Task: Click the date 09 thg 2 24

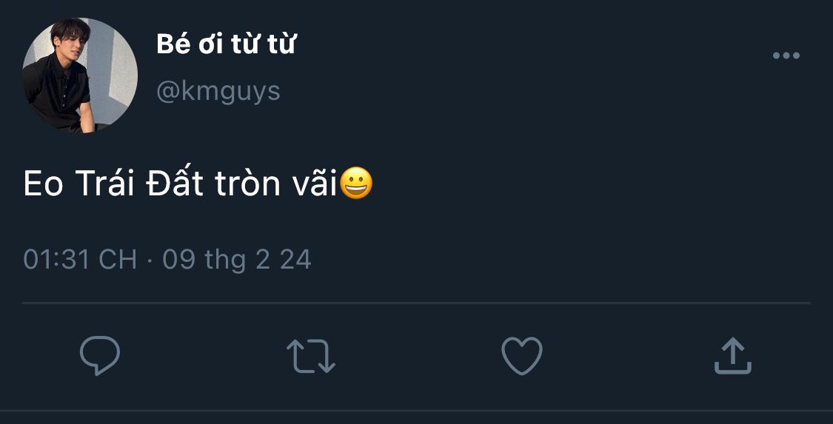Action: (x=237, y=260)
